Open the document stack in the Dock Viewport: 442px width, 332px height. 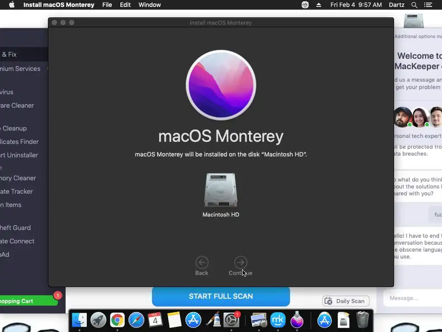[344, 320]
